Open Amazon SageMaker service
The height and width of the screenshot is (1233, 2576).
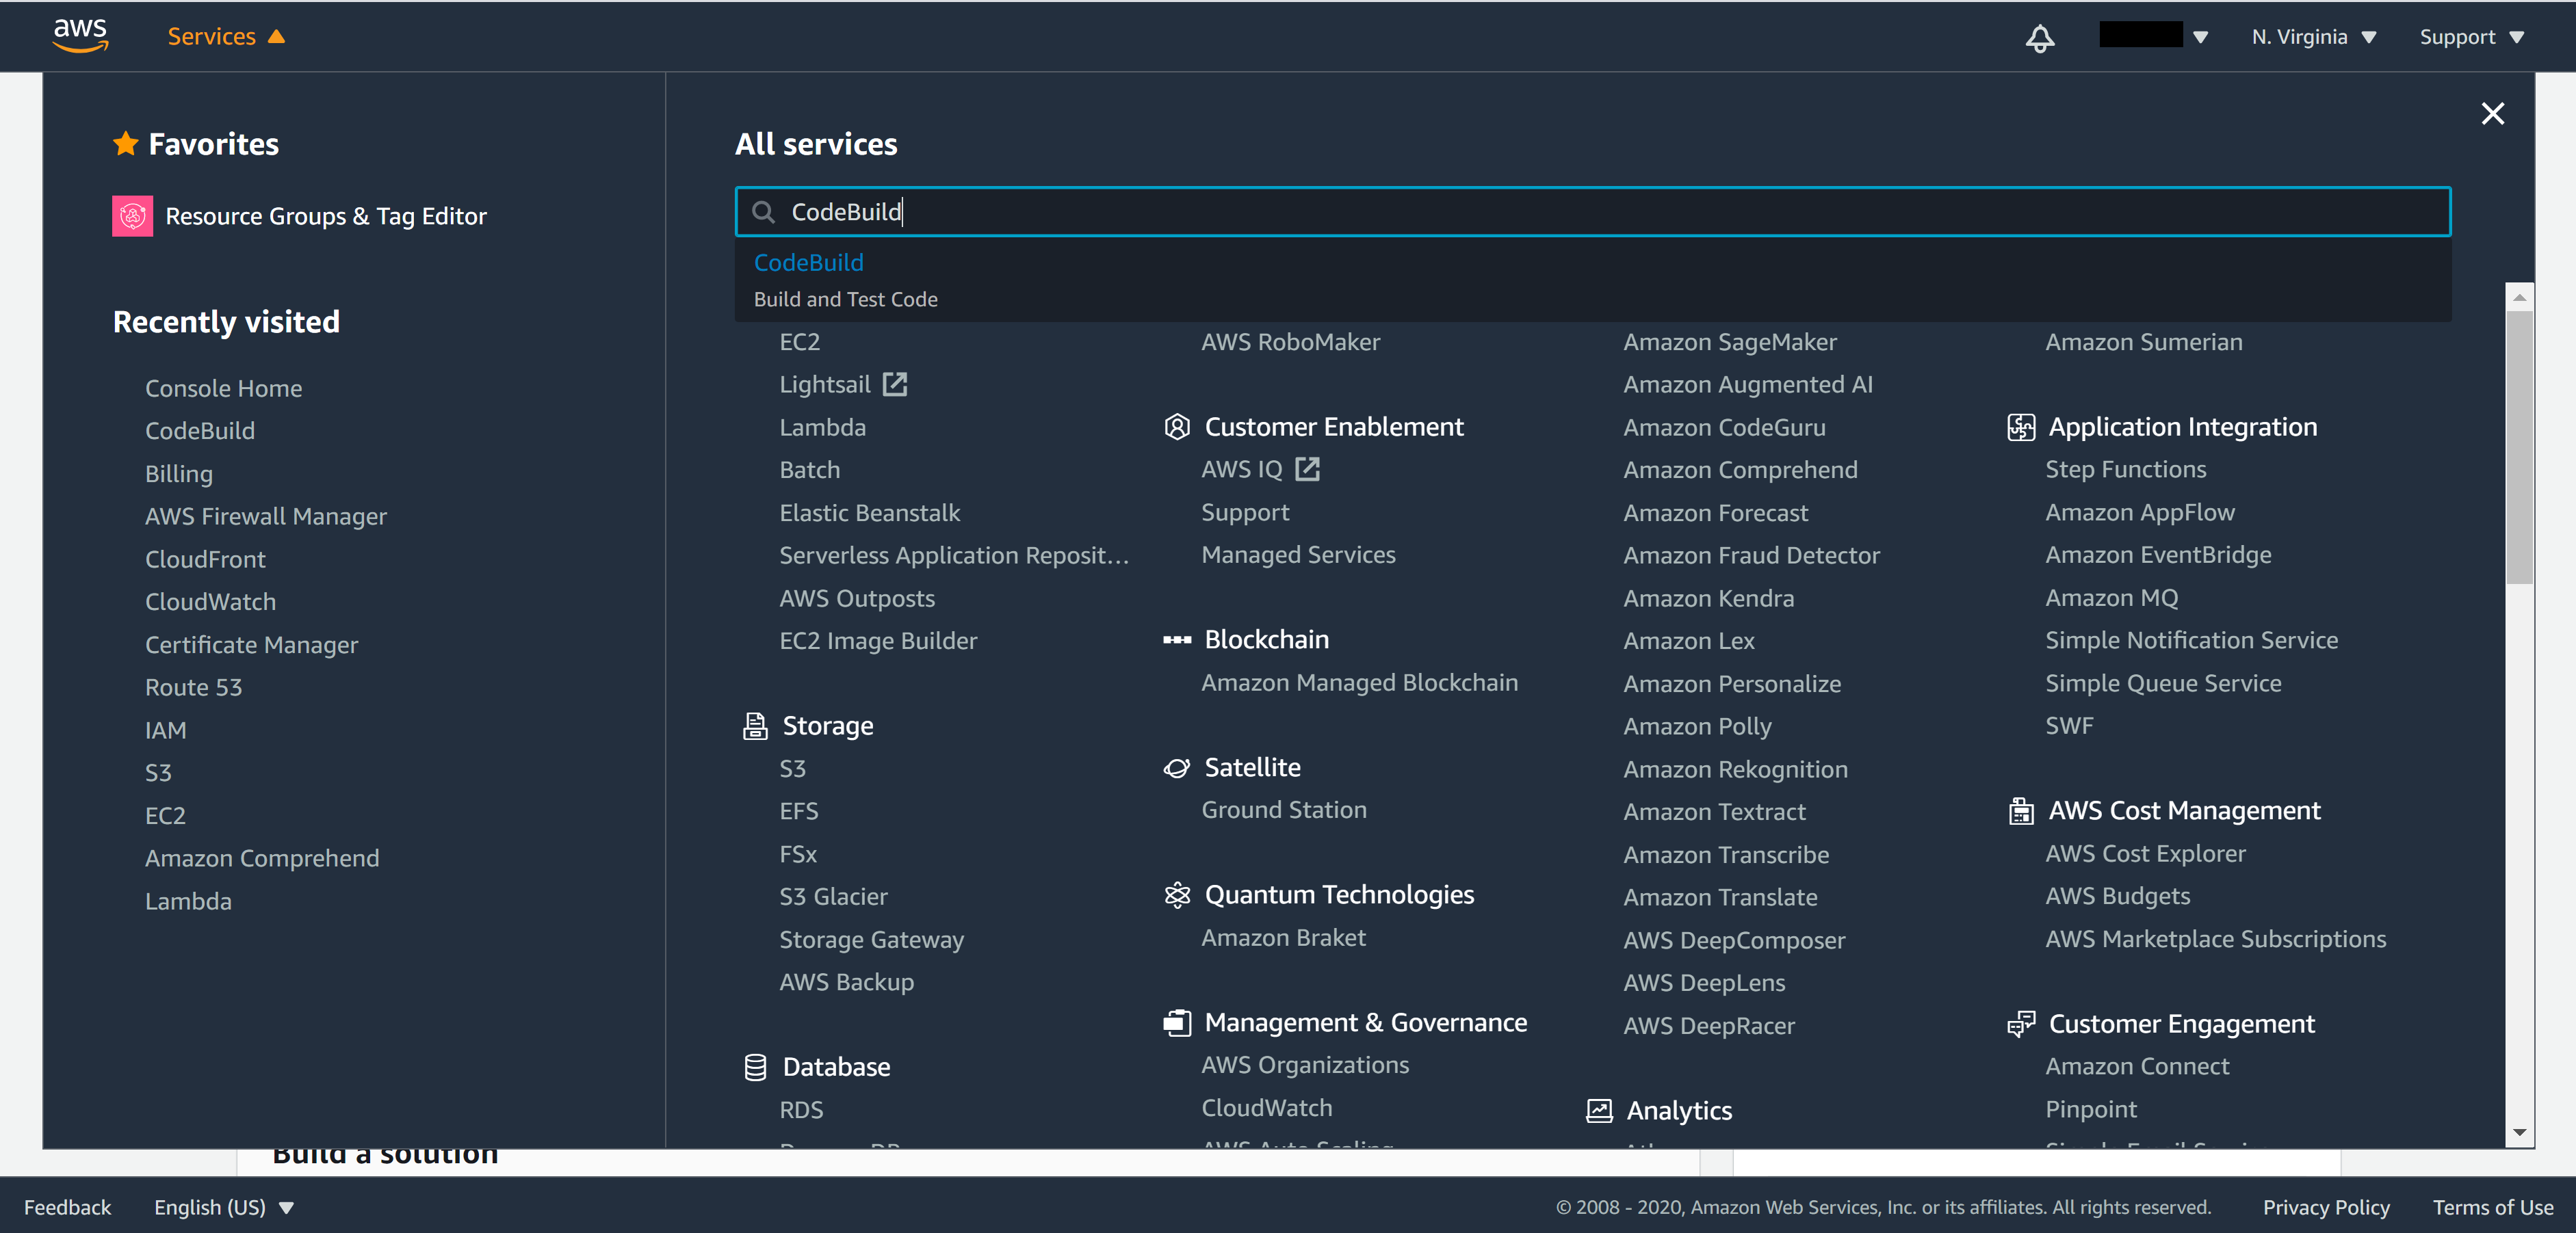pyautogui.click(x=1730, y=342)
